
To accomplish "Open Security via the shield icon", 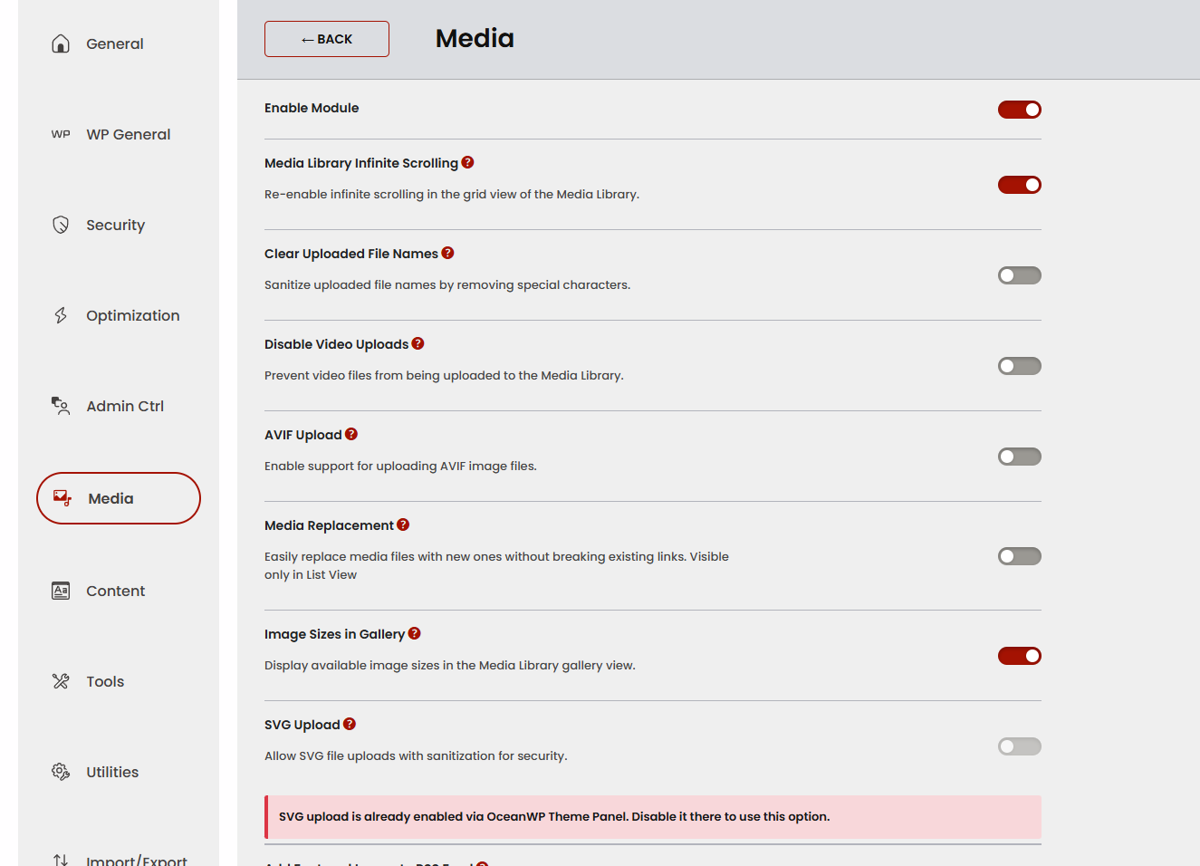I will pyautogui.click(x=60, y=224).
